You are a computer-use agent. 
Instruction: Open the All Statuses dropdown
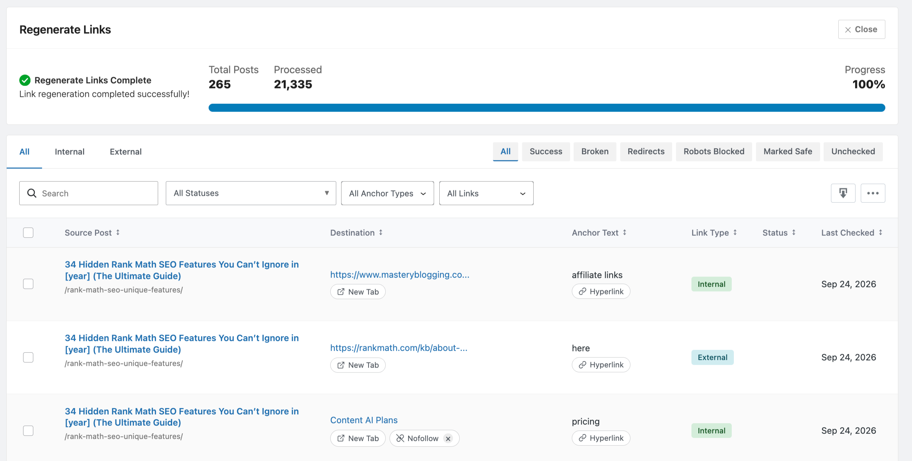pyautogui.click(x=251, y=193)
